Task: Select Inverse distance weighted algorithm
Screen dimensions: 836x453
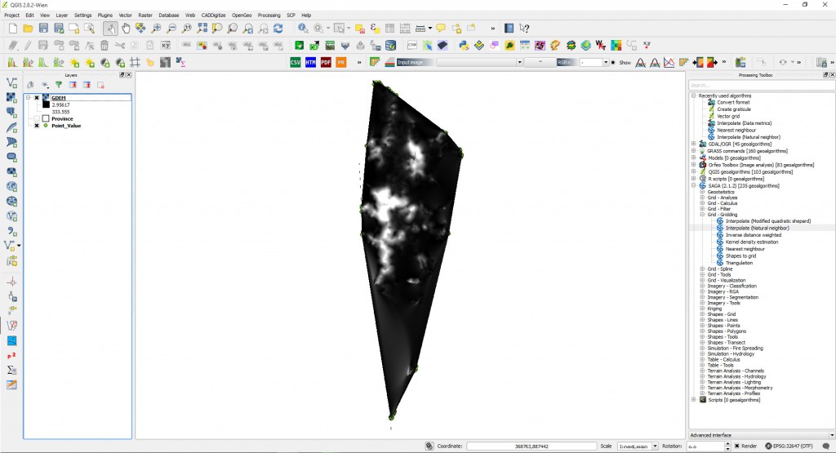Action: [x=751, y=235]
